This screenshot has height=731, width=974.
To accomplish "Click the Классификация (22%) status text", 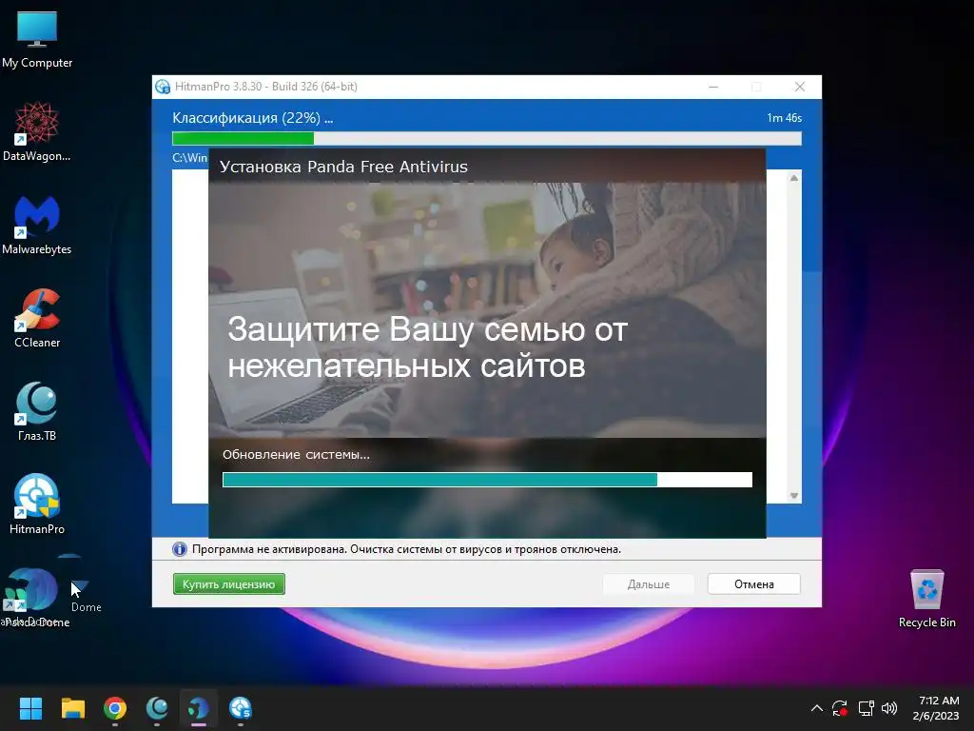I will 252,118.
